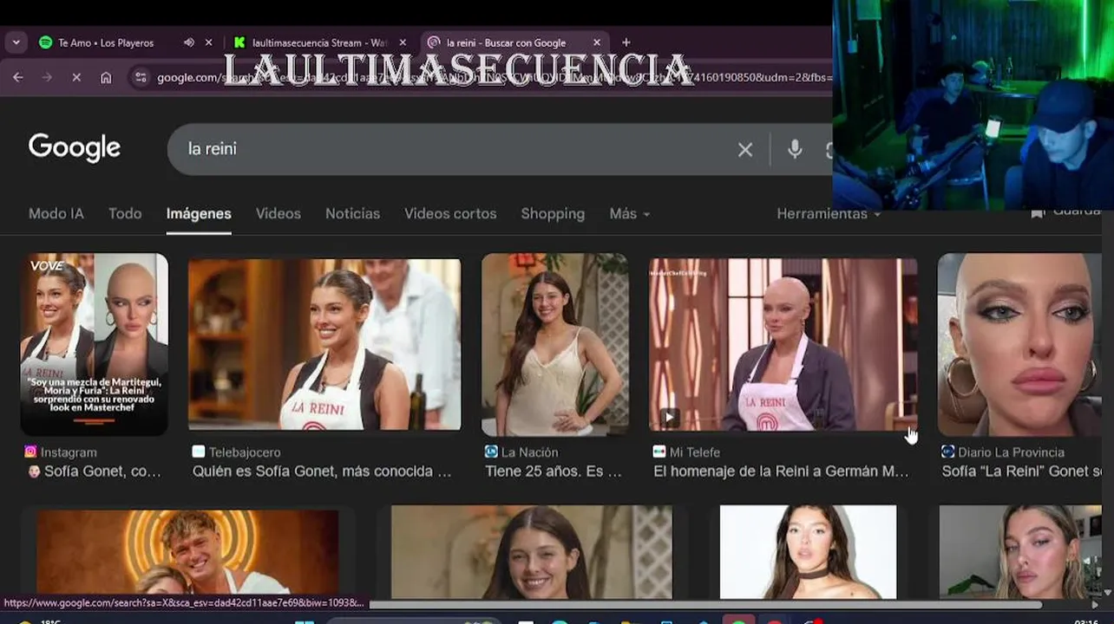This screenshot has height=624, width=1114.
Task: Open the La Nación image result thumbnail
Action: point(555,344)
